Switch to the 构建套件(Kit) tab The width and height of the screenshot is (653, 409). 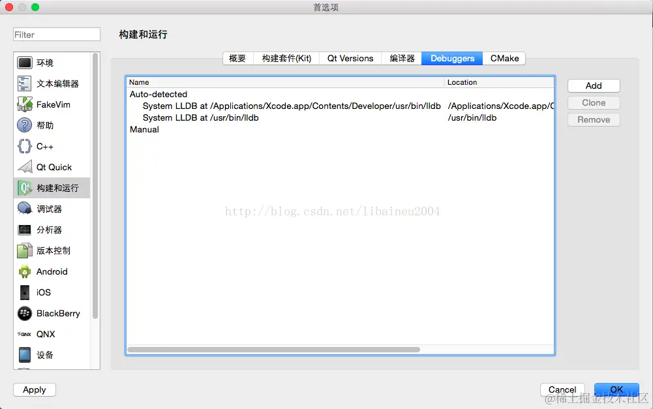pos(286,58)
